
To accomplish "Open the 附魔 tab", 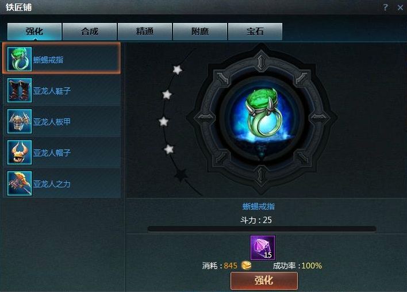I will (200, 32).
